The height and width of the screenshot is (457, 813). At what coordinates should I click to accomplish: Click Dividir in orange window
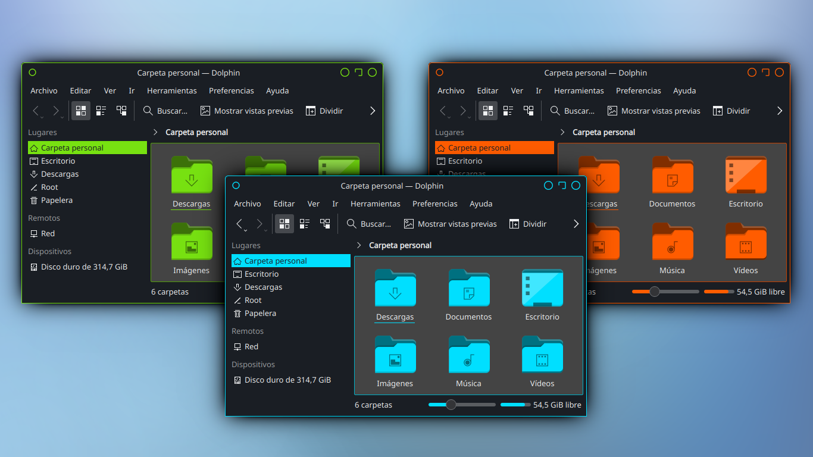tap(731, 111)
